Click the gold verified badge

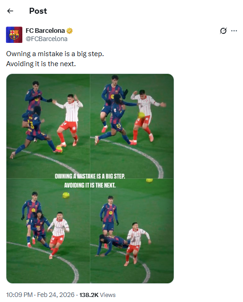(69, 31)
